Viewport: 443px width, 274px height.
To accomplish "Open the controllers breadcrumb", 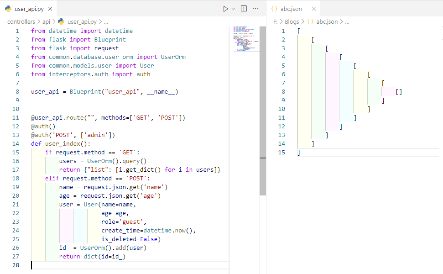I will [21, 22].
